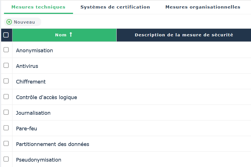This screenshot has height=167, width=251.
Task: Select the Pseudonymisation row checkbox
Action: 6,159
